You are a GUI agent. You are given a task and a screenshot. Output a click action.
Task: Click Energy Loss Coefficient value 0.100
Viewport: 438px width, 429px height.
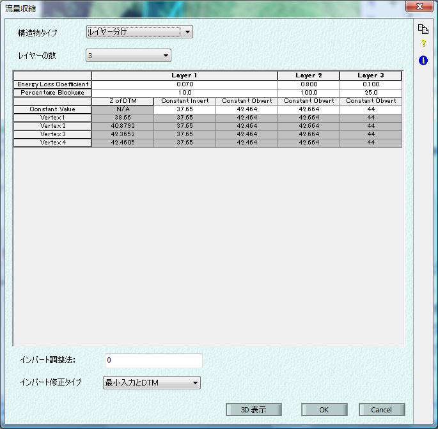[x=371, y=84]
